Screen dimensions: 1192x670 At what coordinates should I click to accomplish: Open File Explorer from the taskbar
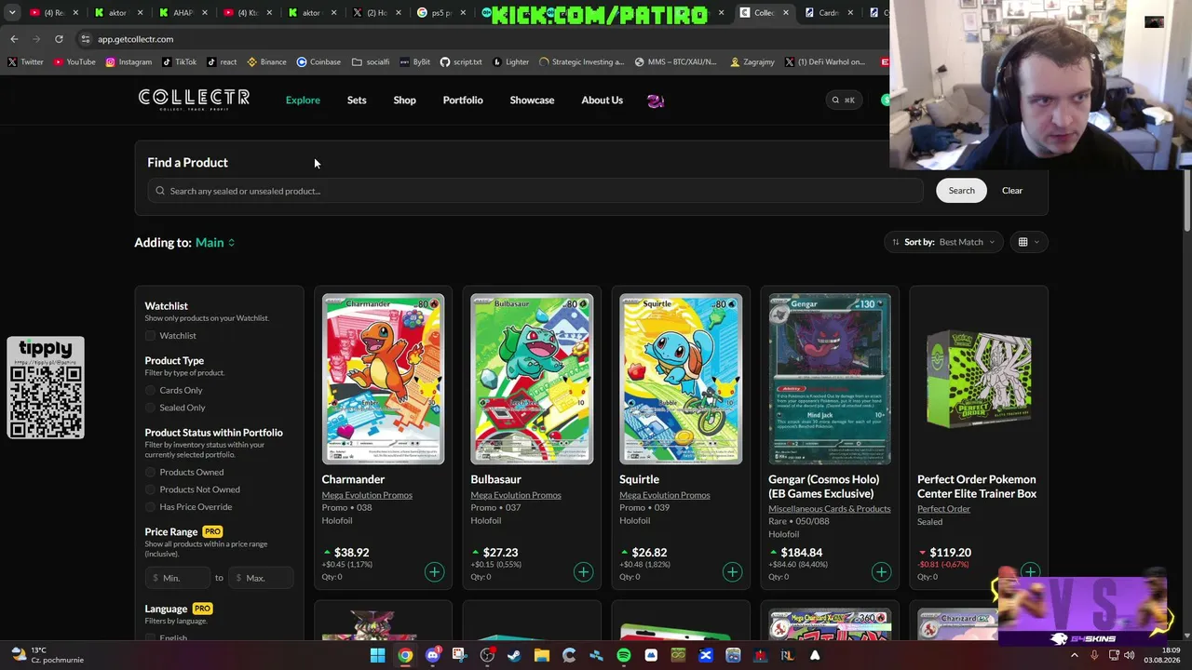[541, 655]
